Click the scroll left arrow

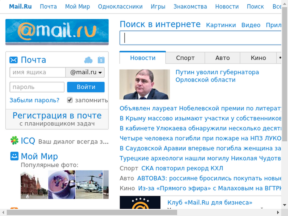click(x=3, y=213)
